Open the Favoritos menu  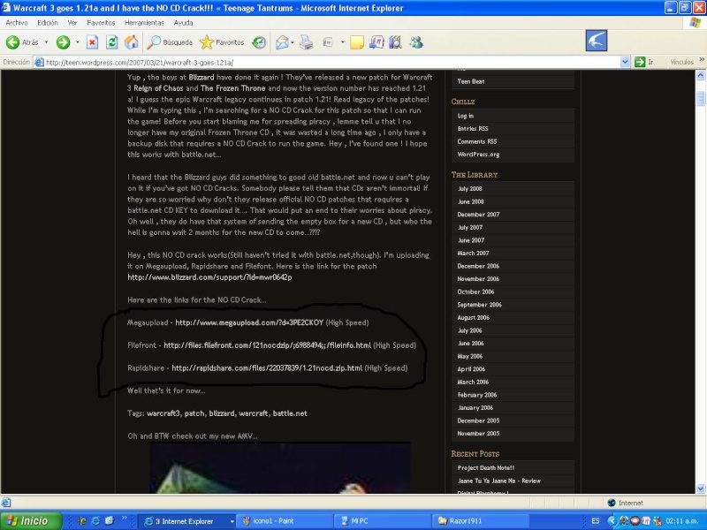101,23
